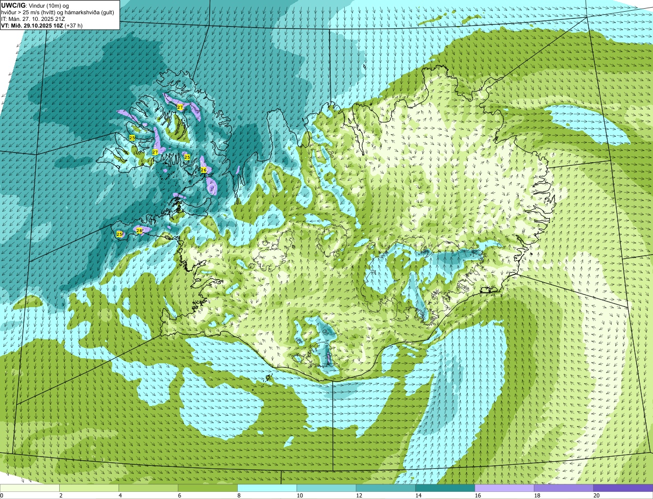Screen dimensions: 653x499
Task: Click the legend scale number 18
Action: click(536, 495)
